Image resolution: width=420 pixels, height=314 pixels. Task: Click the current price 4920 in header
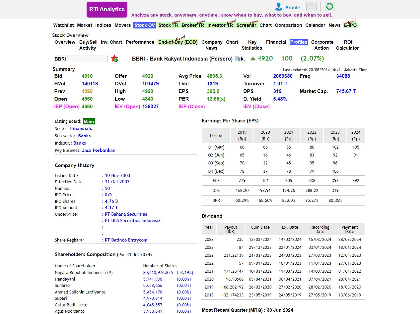coord(265,59)
